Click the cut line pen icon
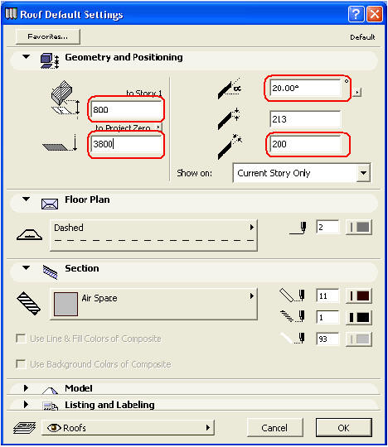The height and width of the screenshot is (447, 388). coord(292,296)
